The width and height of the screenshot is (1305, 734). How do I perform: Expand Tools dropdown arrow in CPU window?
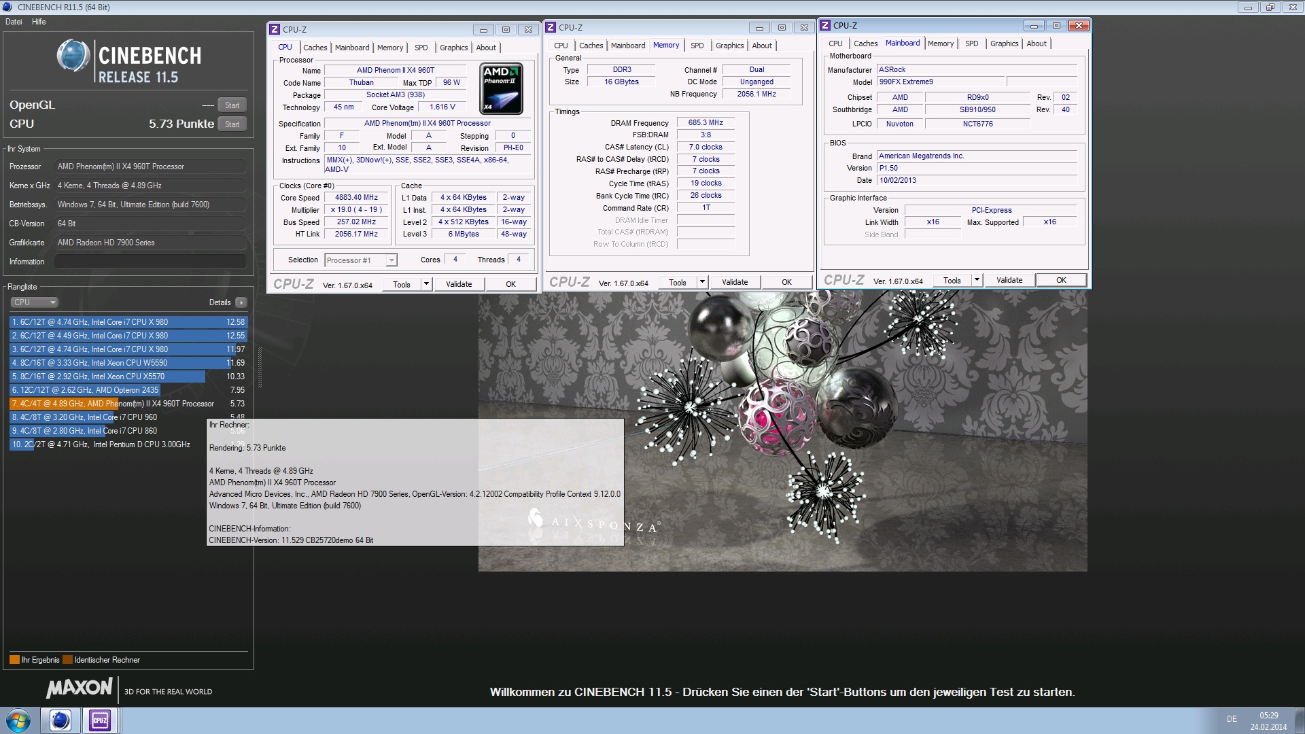426,284
